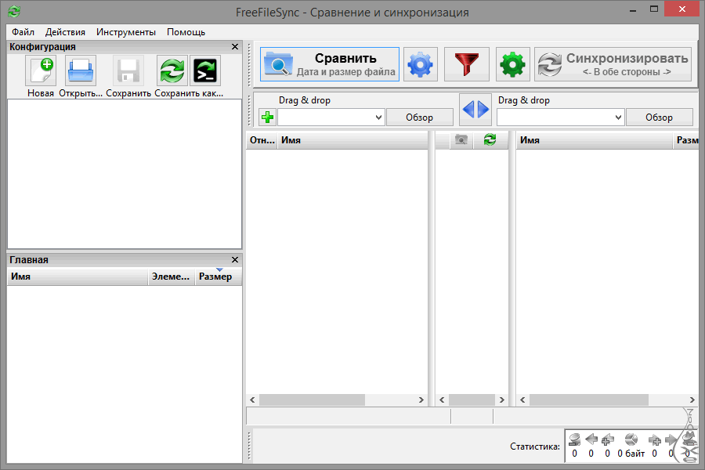Close the Конфигурация panel
Image resolution: width=705 pixels, height=470 pixels.
coord(235,47)
